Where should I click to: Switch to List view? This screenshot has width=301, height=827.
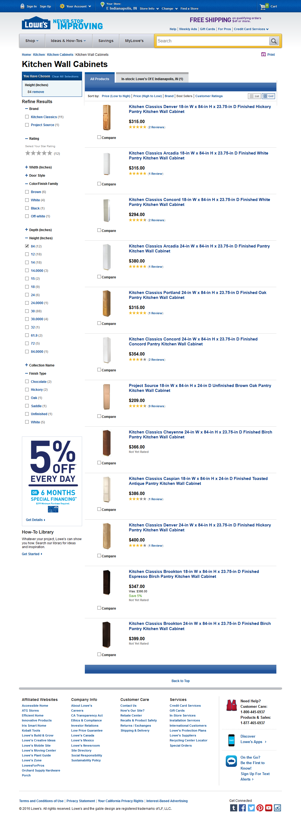pyautogui.click(x=254, y=96)
